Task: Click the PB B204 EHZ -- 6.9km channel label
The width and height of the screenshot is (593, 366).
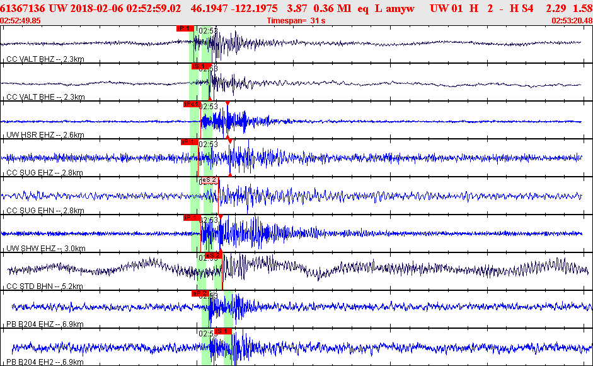Action: pos(45,324)
